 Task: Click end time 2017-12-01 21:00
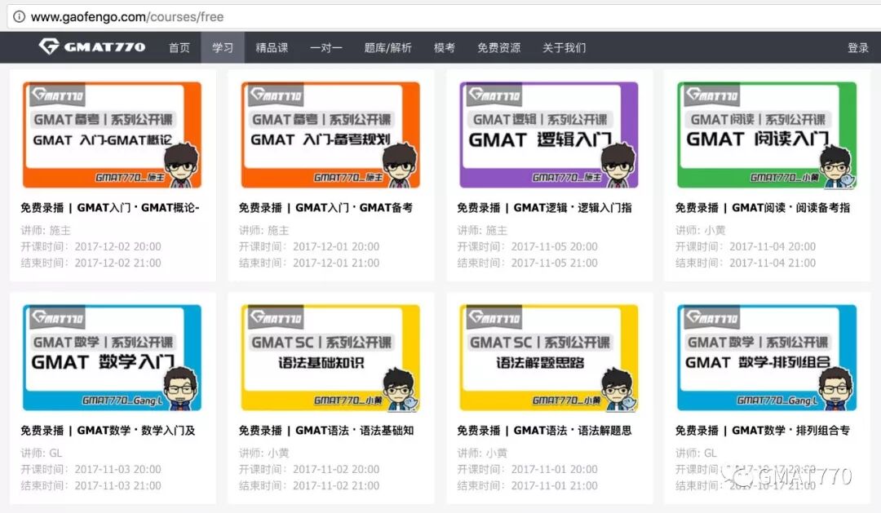point(336,263)
